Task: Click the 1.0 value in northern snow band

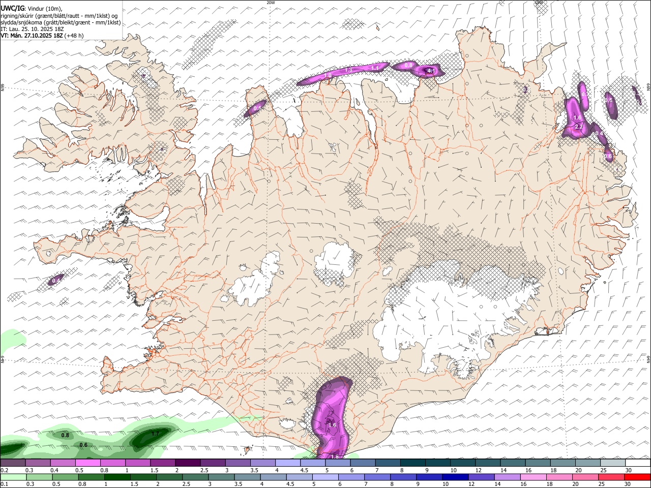Action: (x=328, y=75)
